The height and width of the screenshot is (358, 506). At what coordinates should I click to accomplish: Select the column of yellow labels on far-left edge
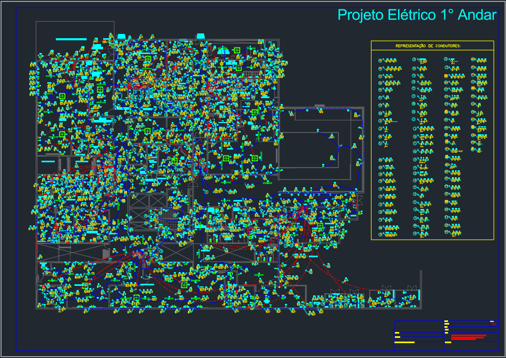(33, 80)
